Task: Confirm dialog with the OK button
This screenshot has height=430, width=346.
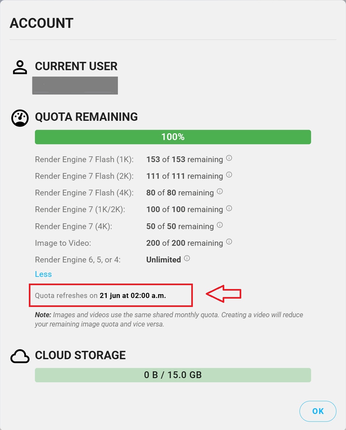Action: [x=318, y=411]
